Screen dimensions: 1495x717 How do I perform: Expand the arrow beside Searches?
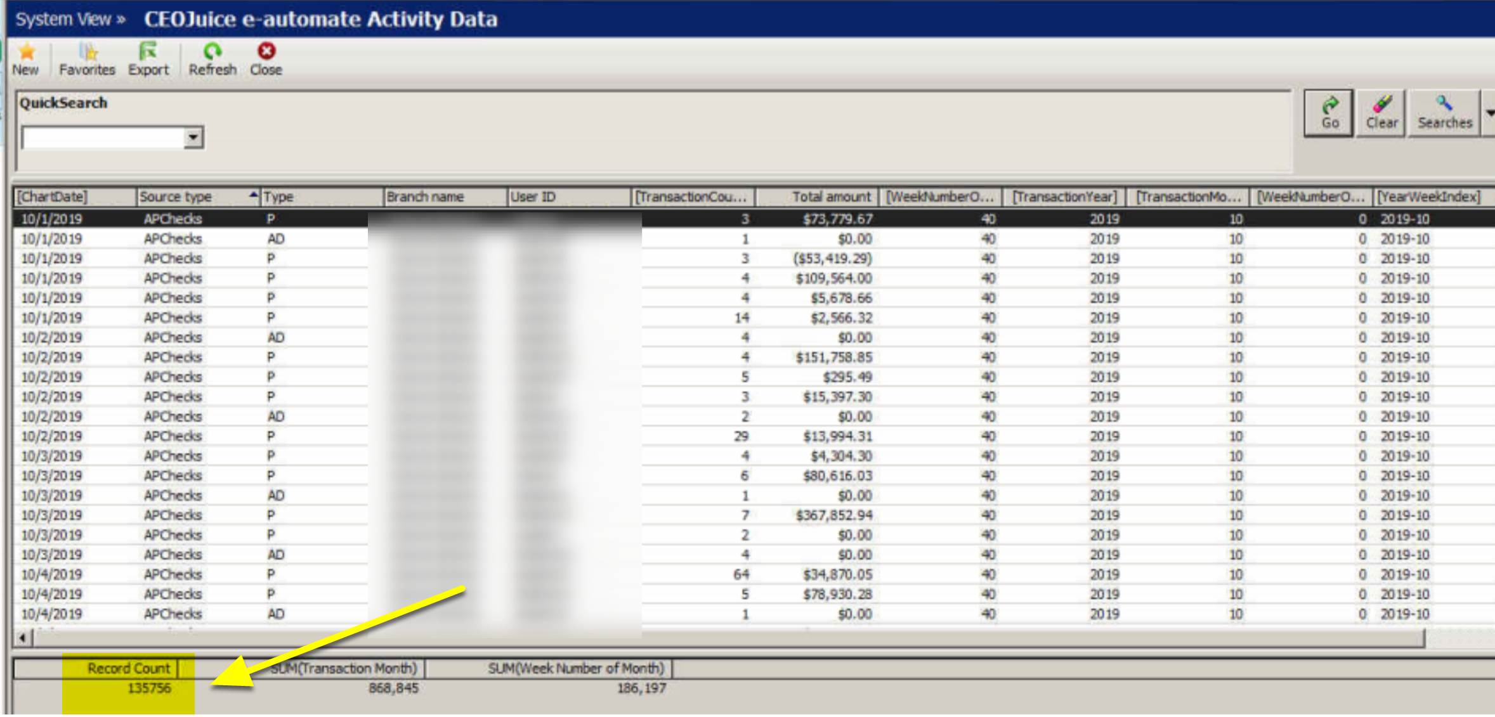pyautogui.click(x=1489, y=113)
